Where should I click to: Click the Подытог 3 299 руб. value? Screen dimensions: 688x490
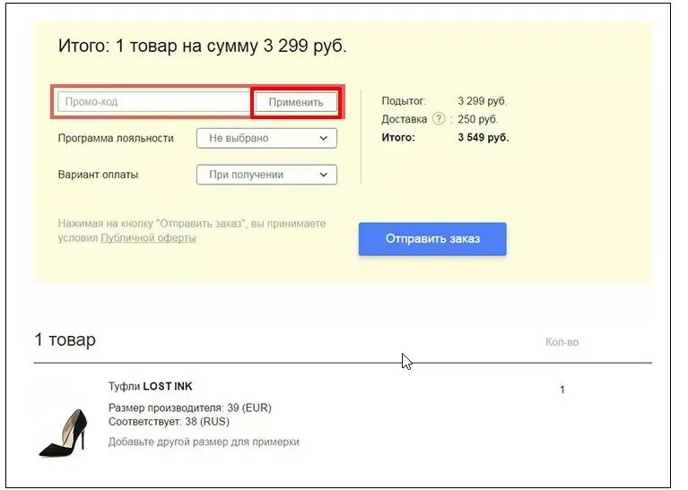pos(483,101)
